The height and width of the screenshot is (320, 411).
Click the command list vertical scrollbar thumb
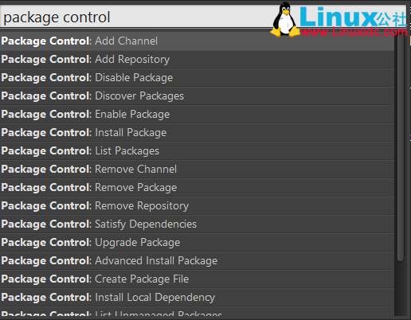click(x=401, y=147)
